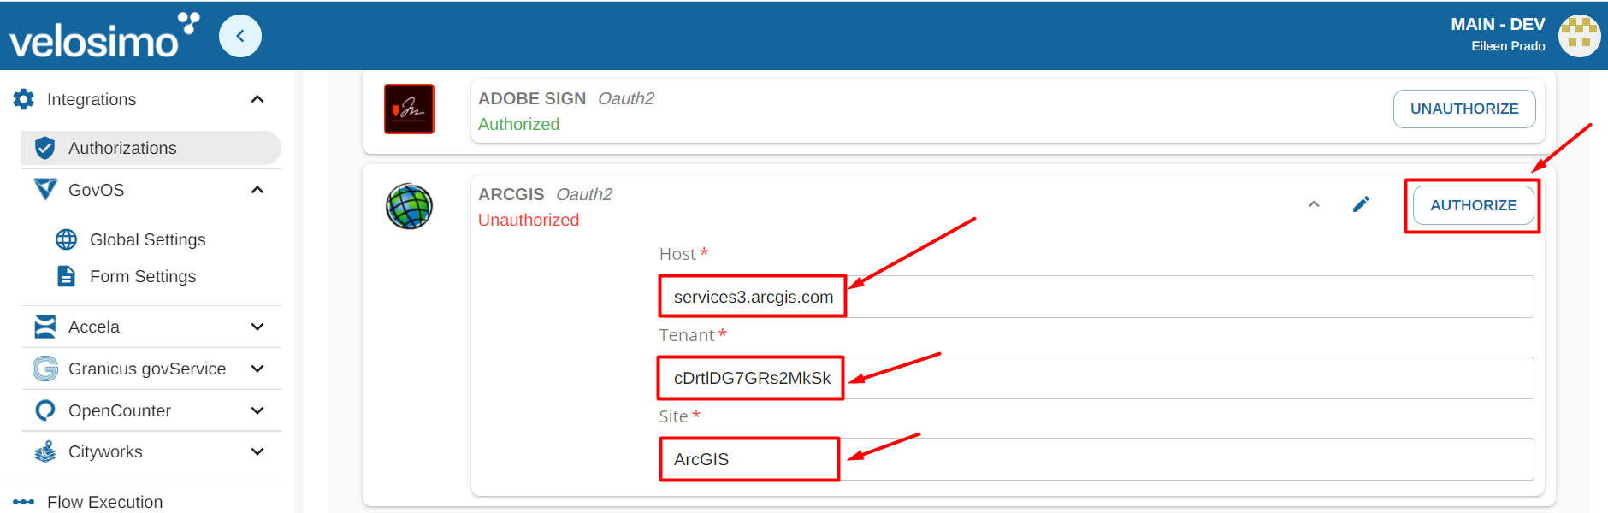Open Global Settings under GovOS
This screenshot has height=513, width=1608.
(x=147, y=239)
